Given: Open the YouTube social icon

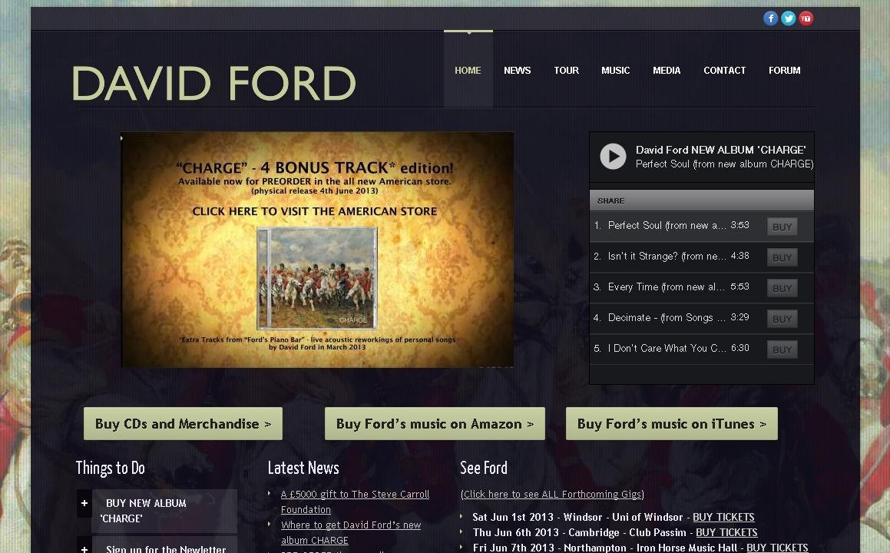Looking at the screenshot, I should pos(806,18).
